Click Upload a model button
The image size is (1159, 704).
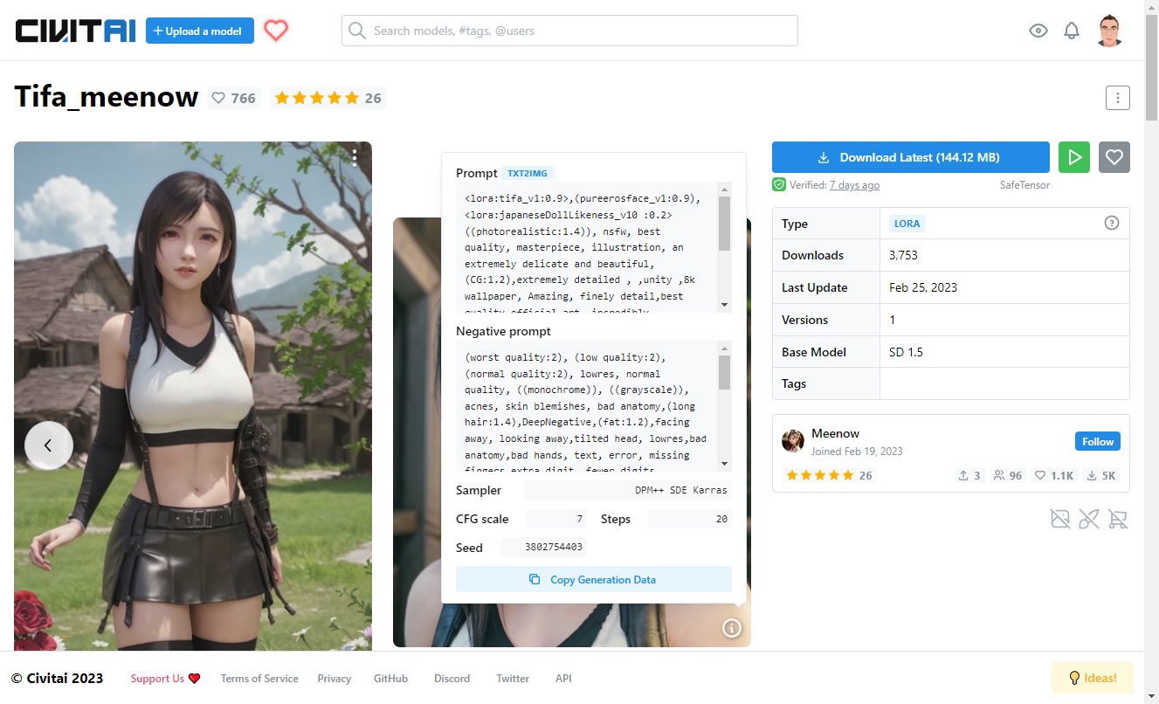pos(200,31)
